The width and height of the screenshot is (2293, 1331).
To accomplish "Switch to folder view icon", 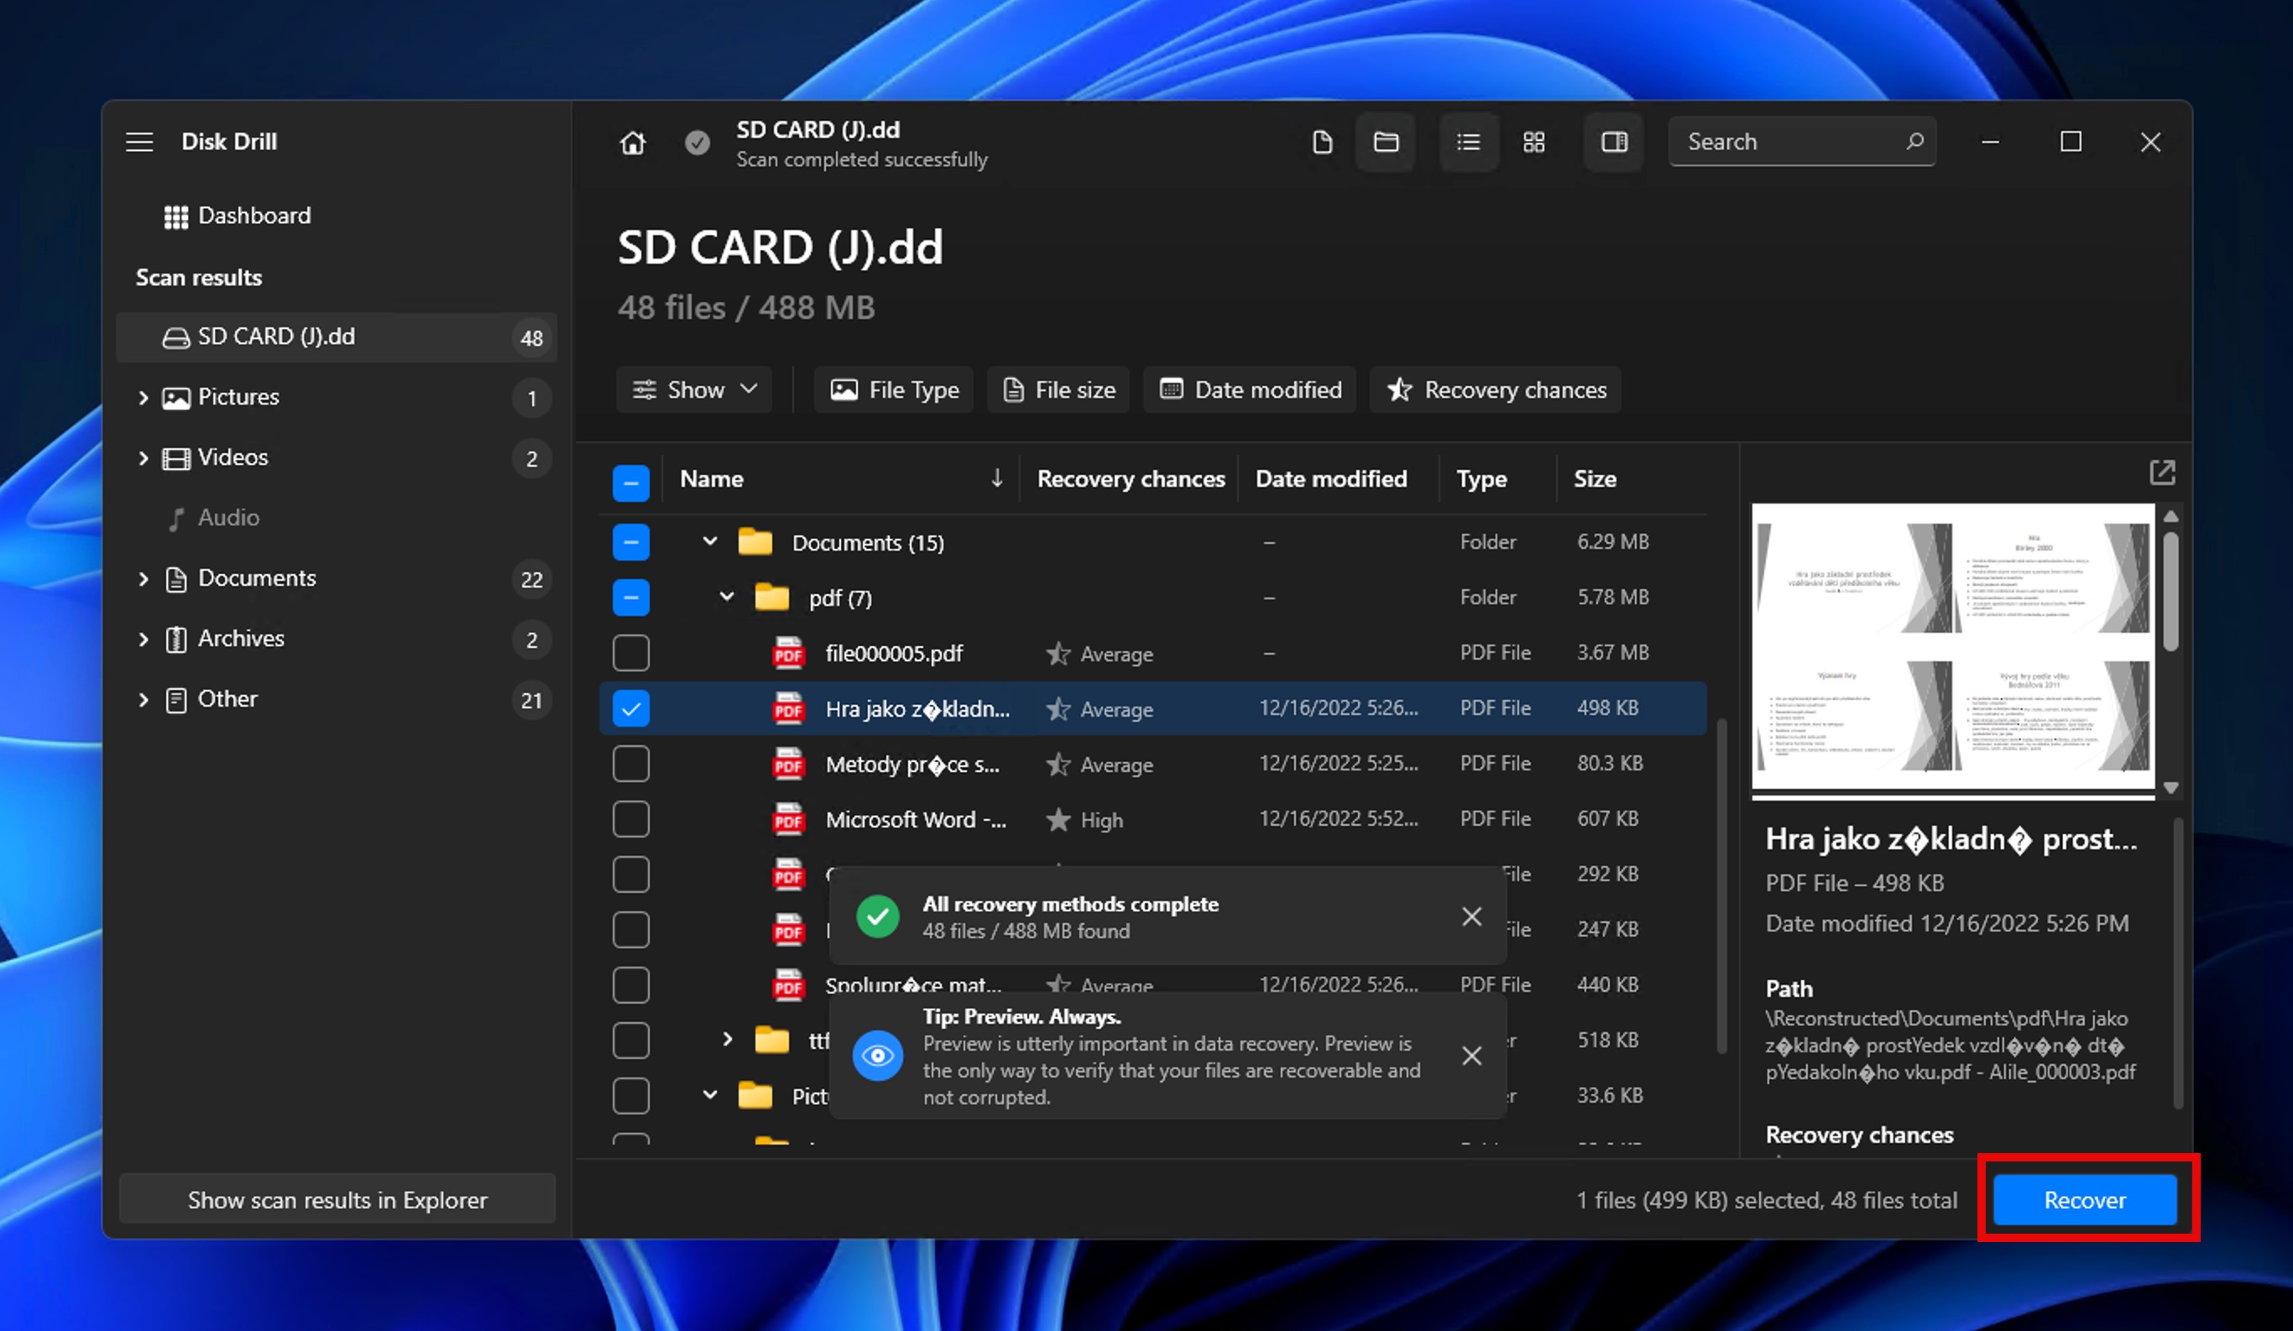I will tap(1385, 142).
